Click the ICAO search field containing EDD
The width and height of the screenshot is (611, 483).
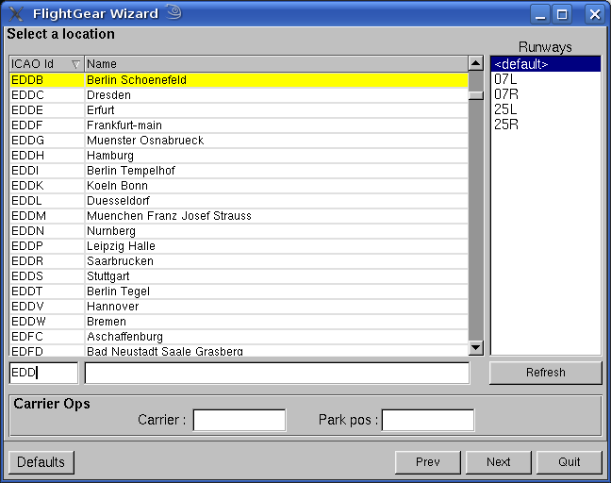43,373
